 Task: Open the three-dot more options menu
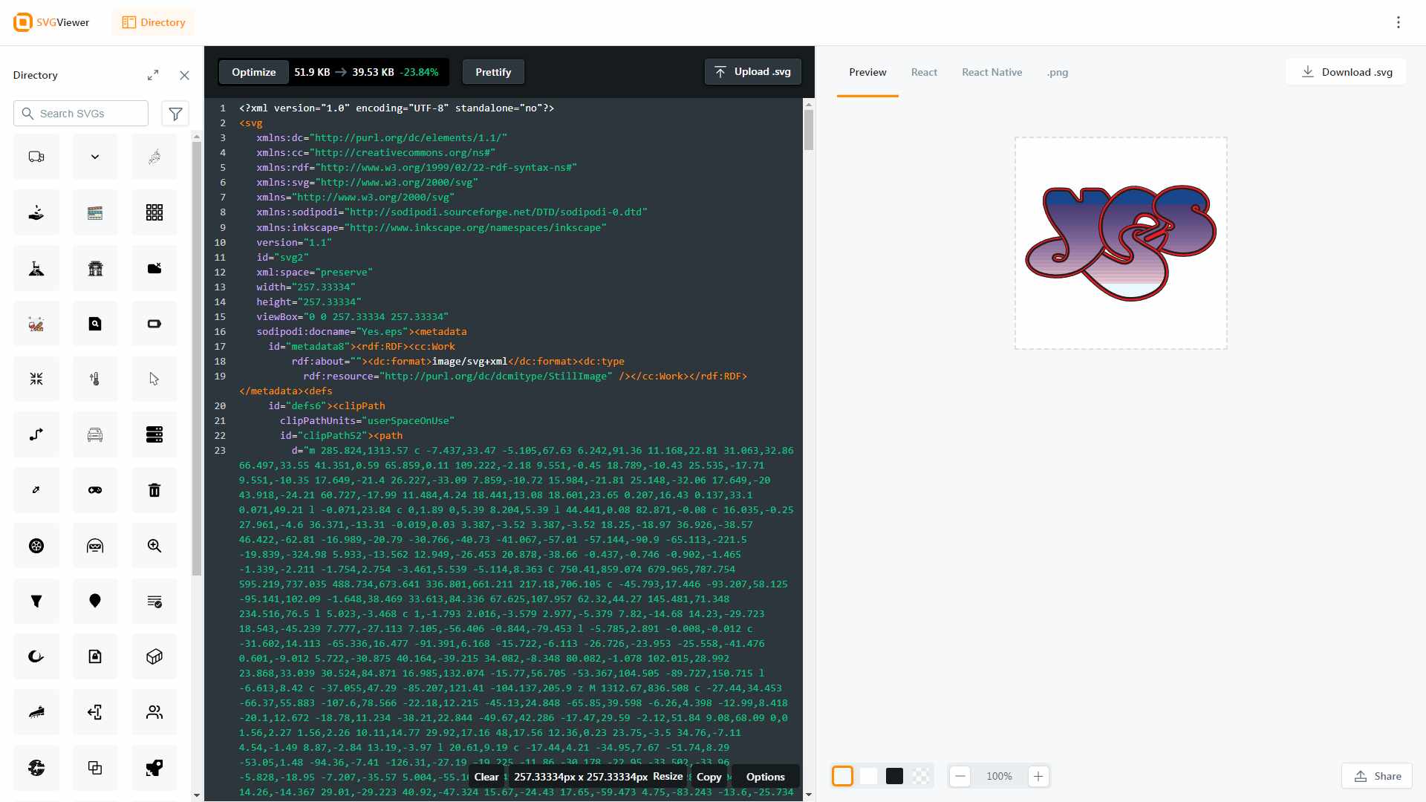click(x=1398, y=22)
